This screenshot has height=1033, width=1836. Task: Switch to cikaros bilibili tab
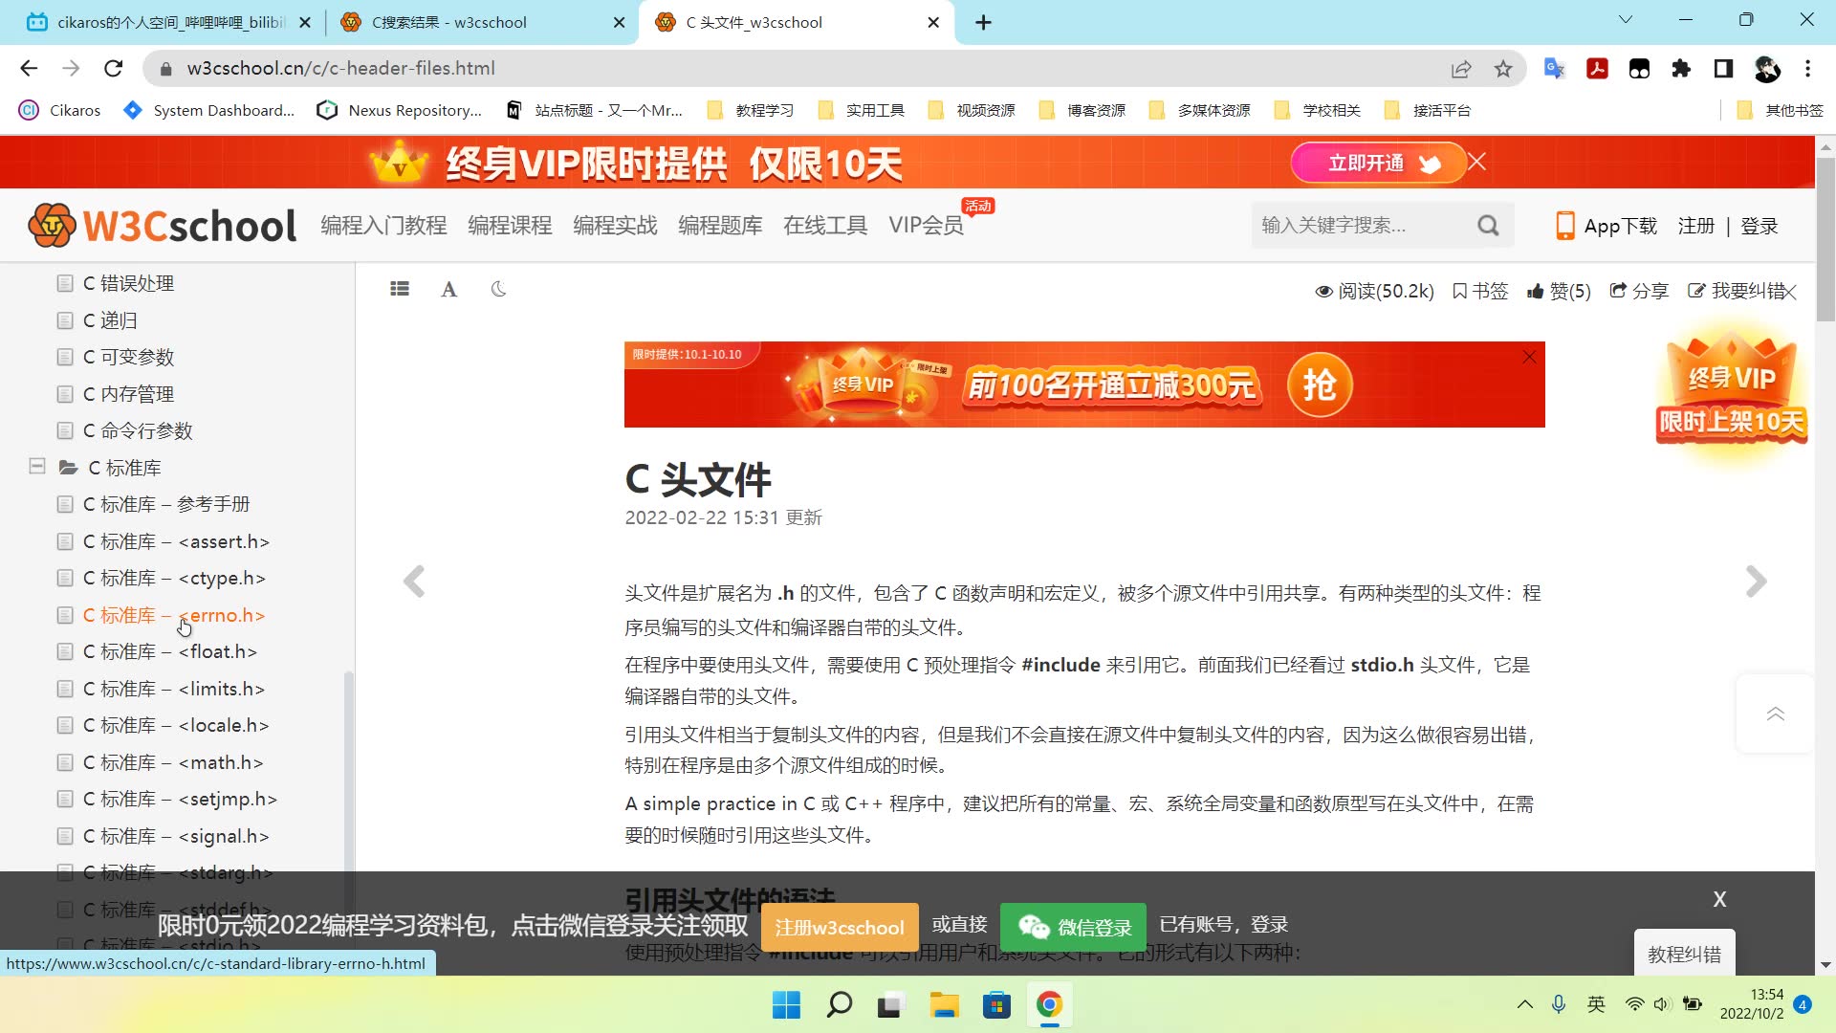point(170,22)
